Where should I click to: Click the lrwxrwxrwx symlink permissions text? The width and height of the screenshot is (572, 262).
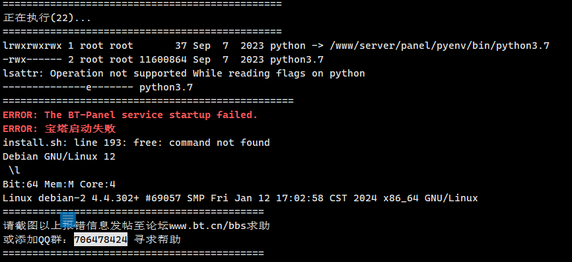(x=32, y=46)
